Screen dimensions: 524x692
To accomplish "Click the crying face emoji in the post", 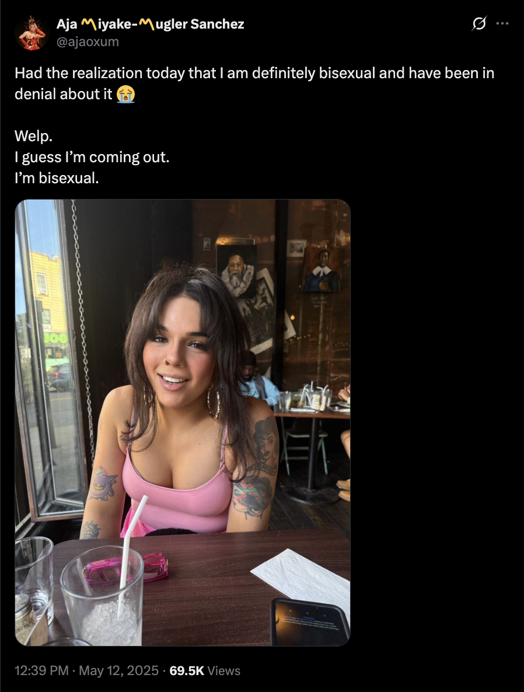I will tap(126, 95).
